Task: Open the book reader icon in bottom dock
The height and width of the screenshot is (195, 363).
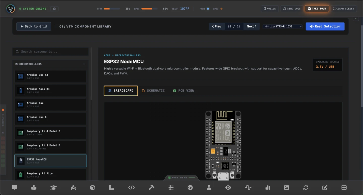Action: coord(34,187)
